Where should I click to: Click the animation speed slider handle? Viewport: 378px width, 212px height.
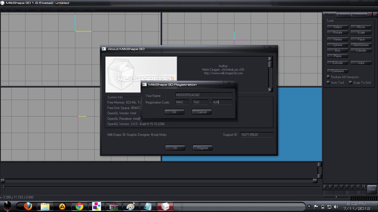tap(336, 197)
